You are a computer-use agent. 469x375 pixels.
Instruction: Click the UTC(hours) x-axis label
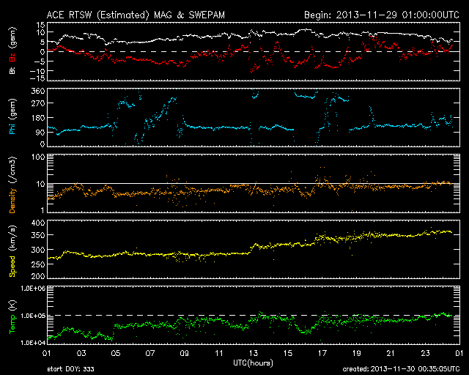tap(251, 363)
